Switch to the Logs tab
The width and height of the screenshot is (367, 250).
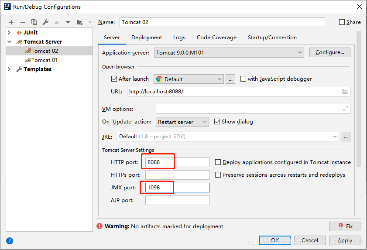[x=179, y=38]
